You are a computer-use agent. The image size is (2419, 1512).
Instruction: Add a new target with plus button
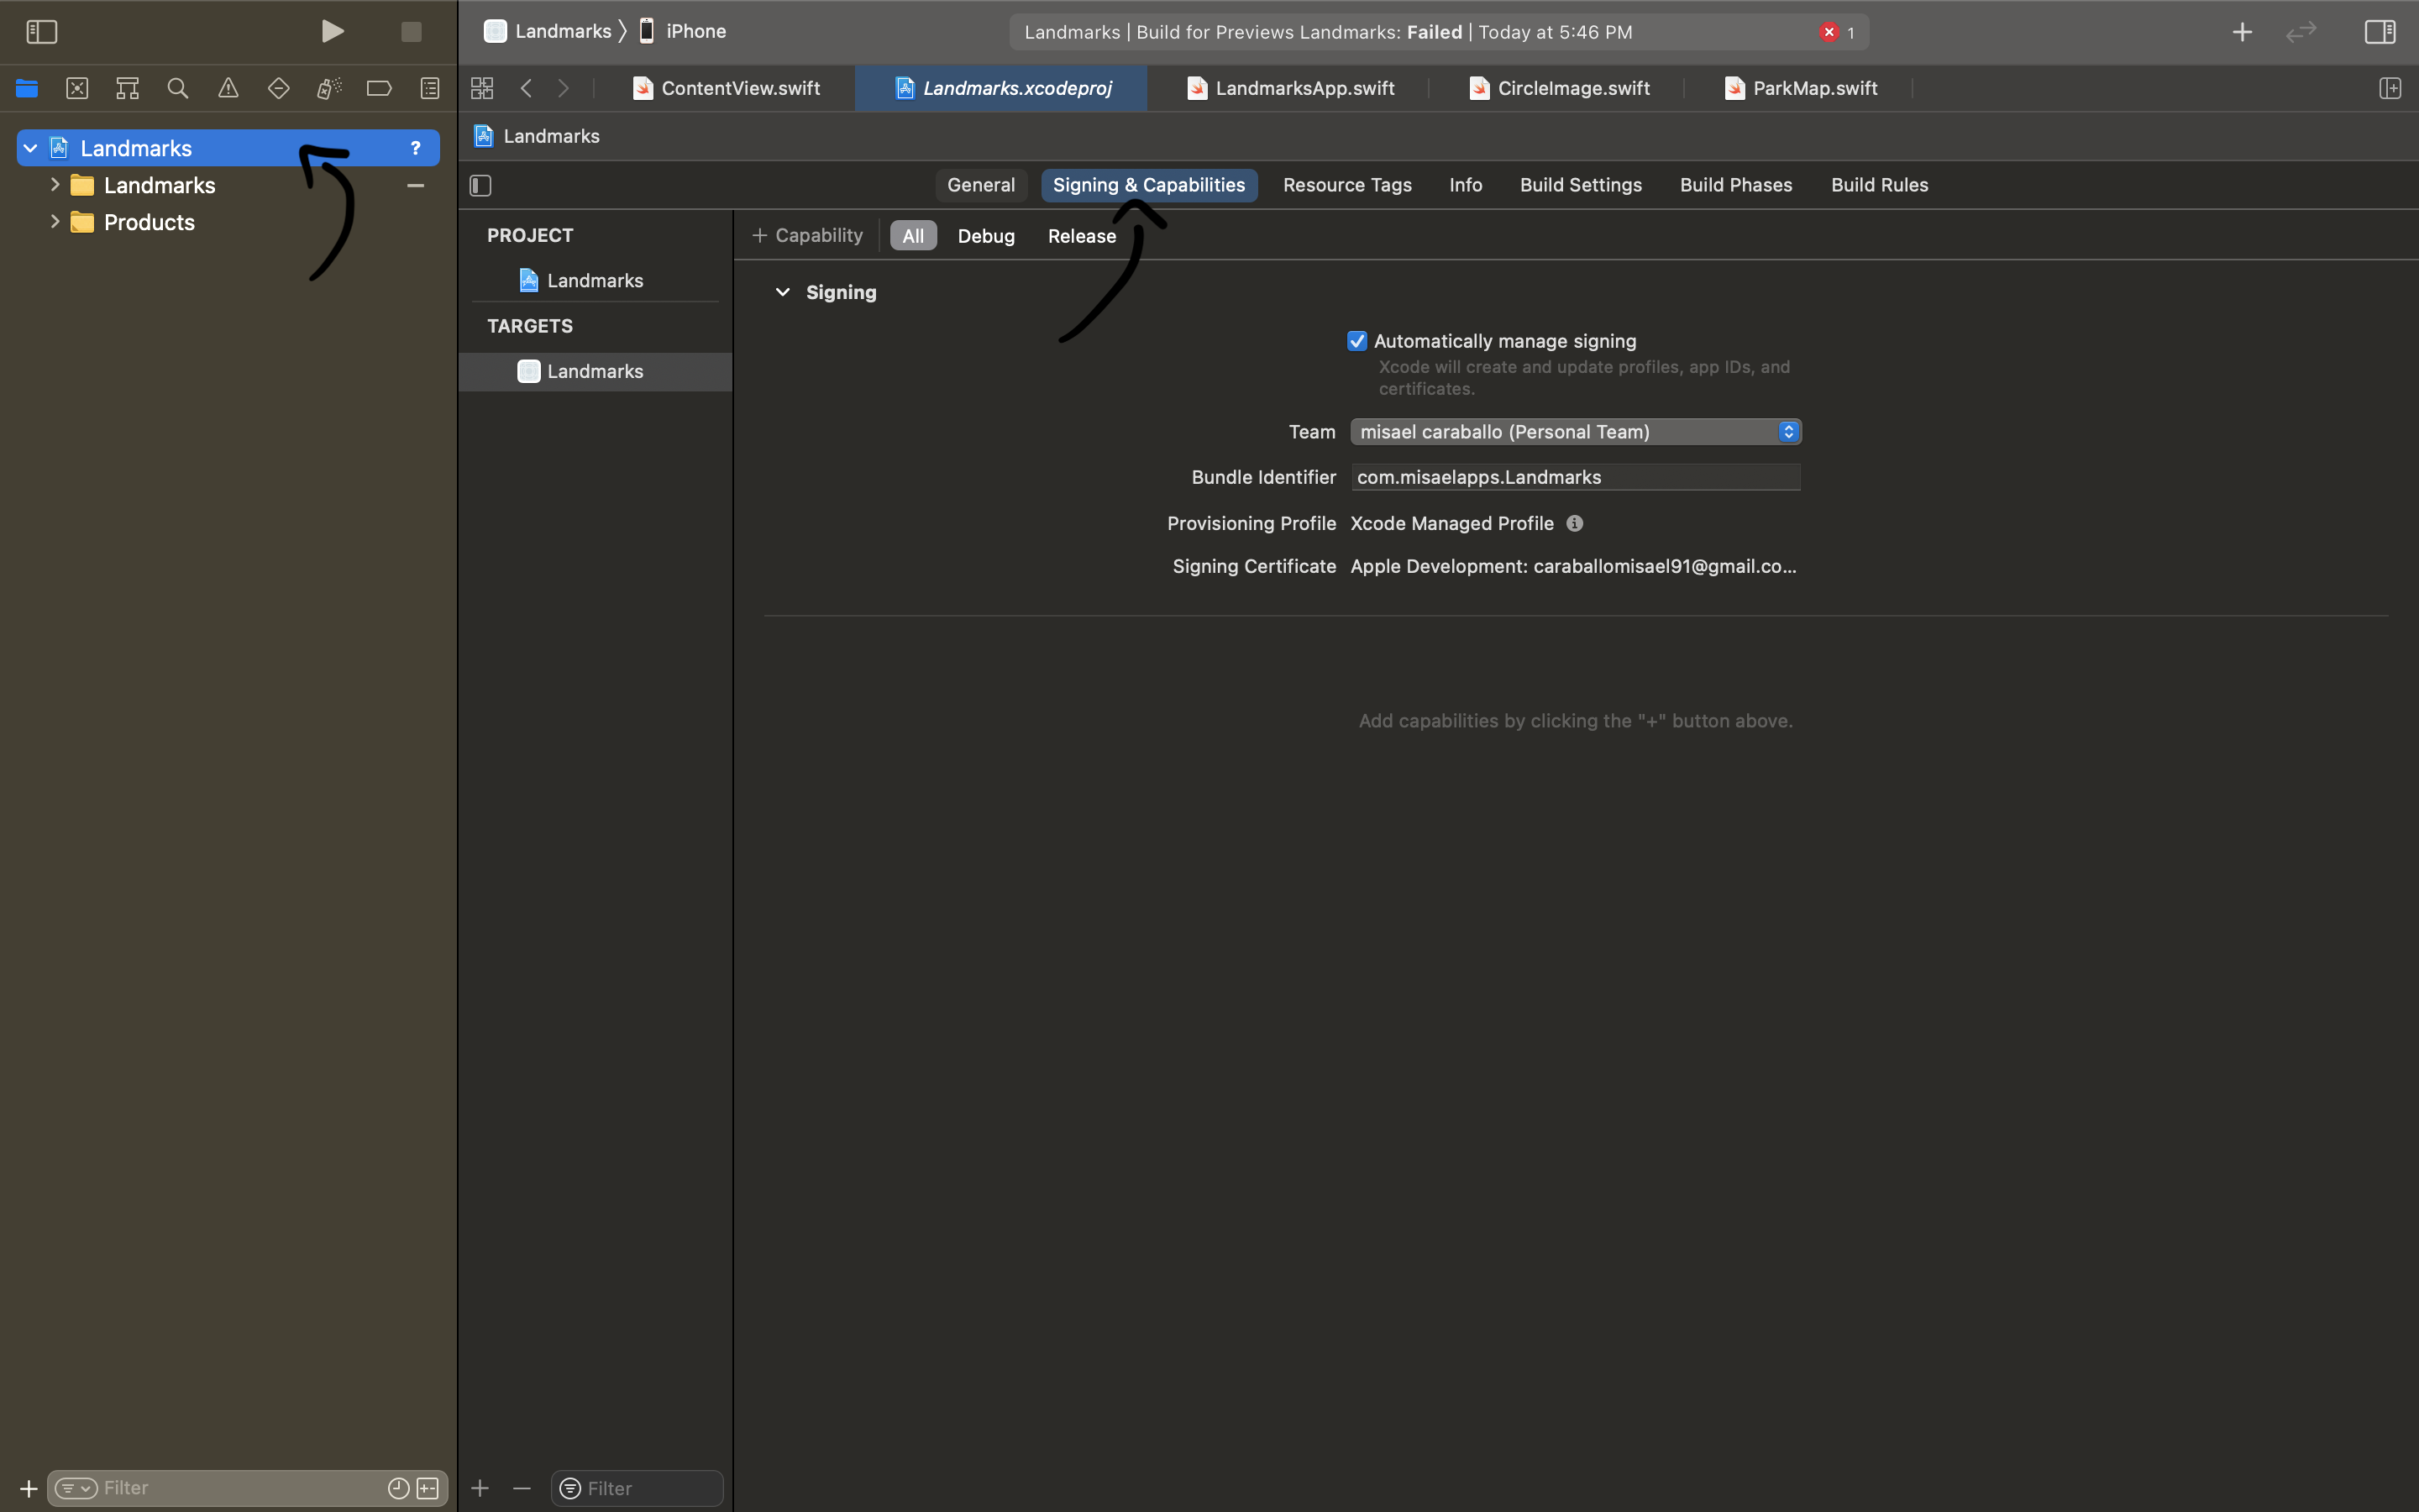(x=480, y=1488)
